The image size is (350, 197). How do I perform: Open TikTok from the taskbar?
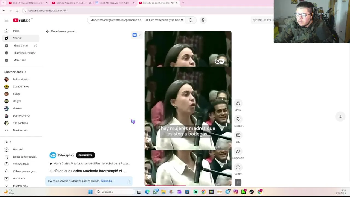coord(252,192)
